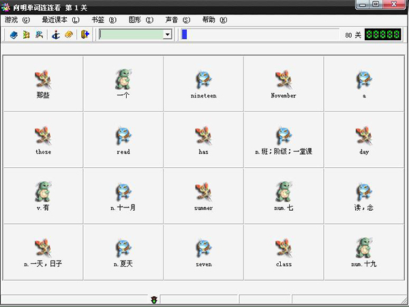The height and width of the screenshot is (307, 409).
Task: Expand the green combo box dropdown arrow
Action: [167, 35]
